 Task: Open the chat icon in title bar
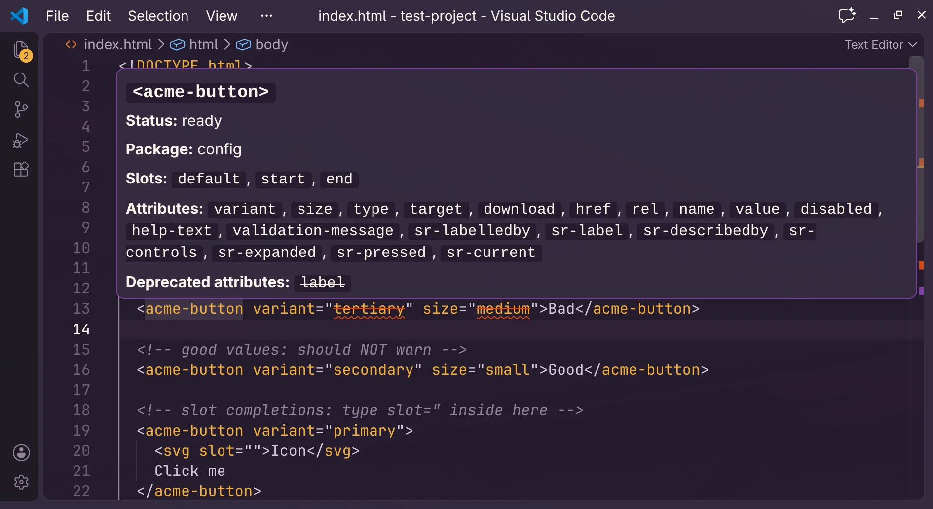pos(847,15)
